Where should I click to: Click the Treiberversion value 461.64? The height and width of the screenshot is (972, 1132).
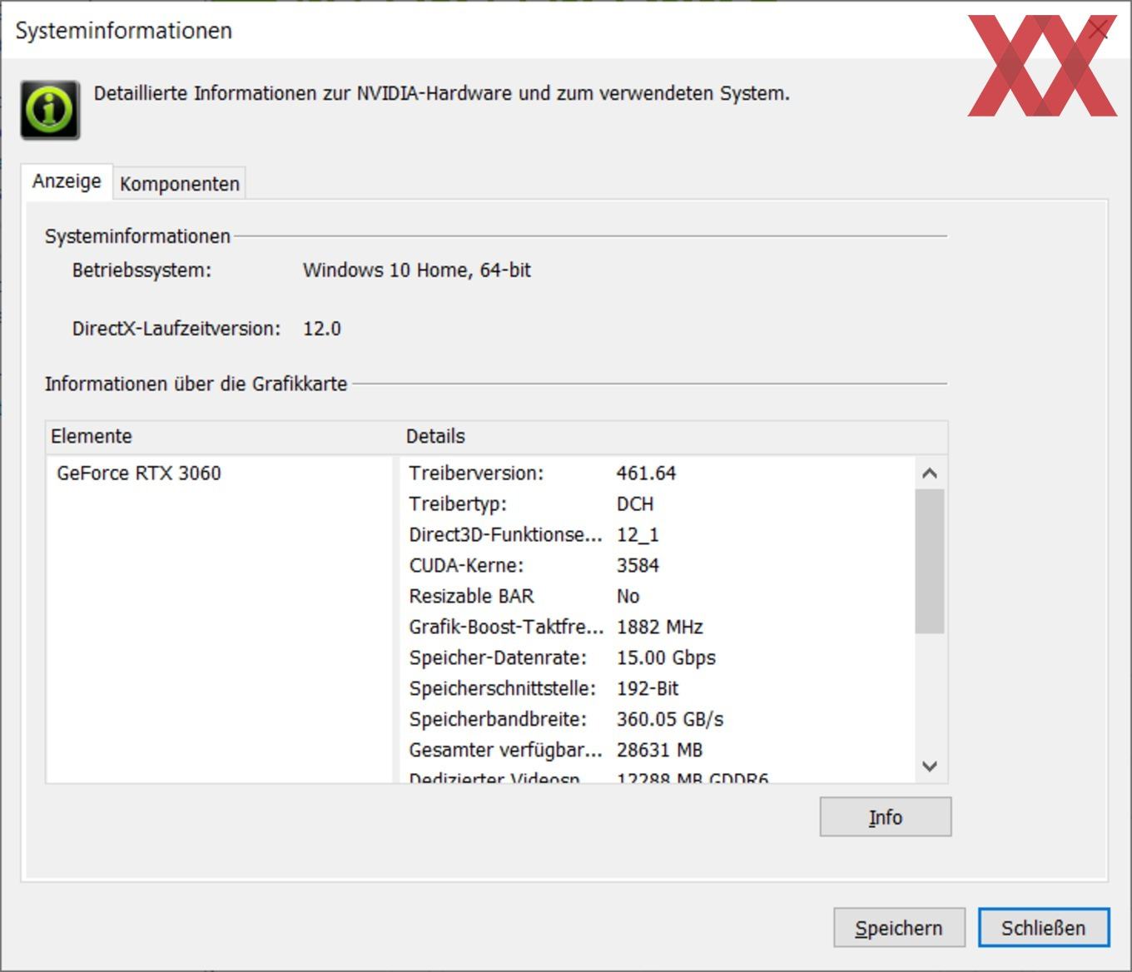pyautogui.click(x=647, y=474)
